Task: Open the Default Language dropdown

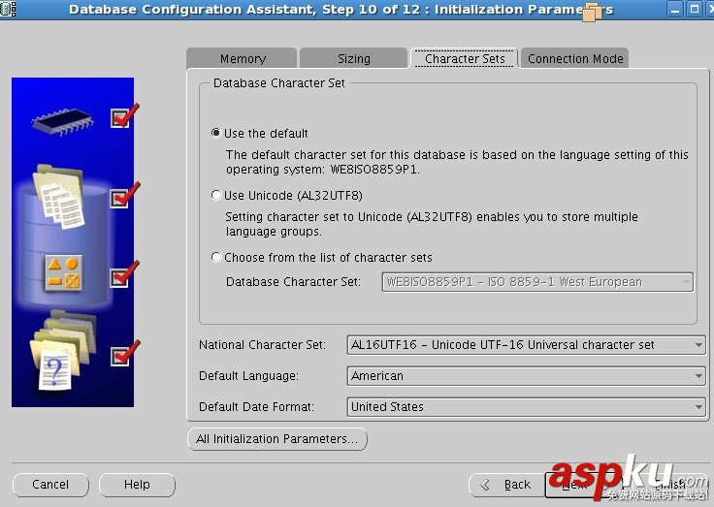Action: 527,376
